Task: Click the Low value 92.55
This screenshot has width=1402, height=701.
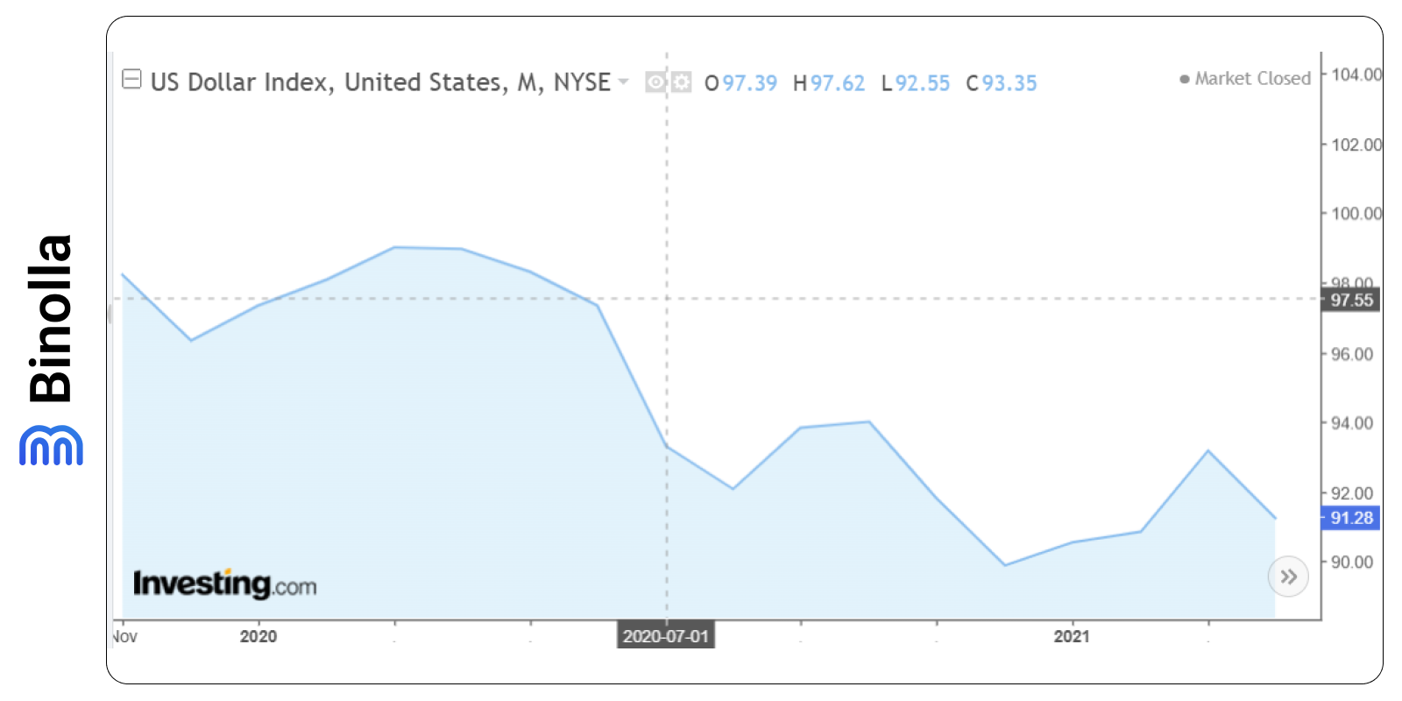Action: point(922,83)
